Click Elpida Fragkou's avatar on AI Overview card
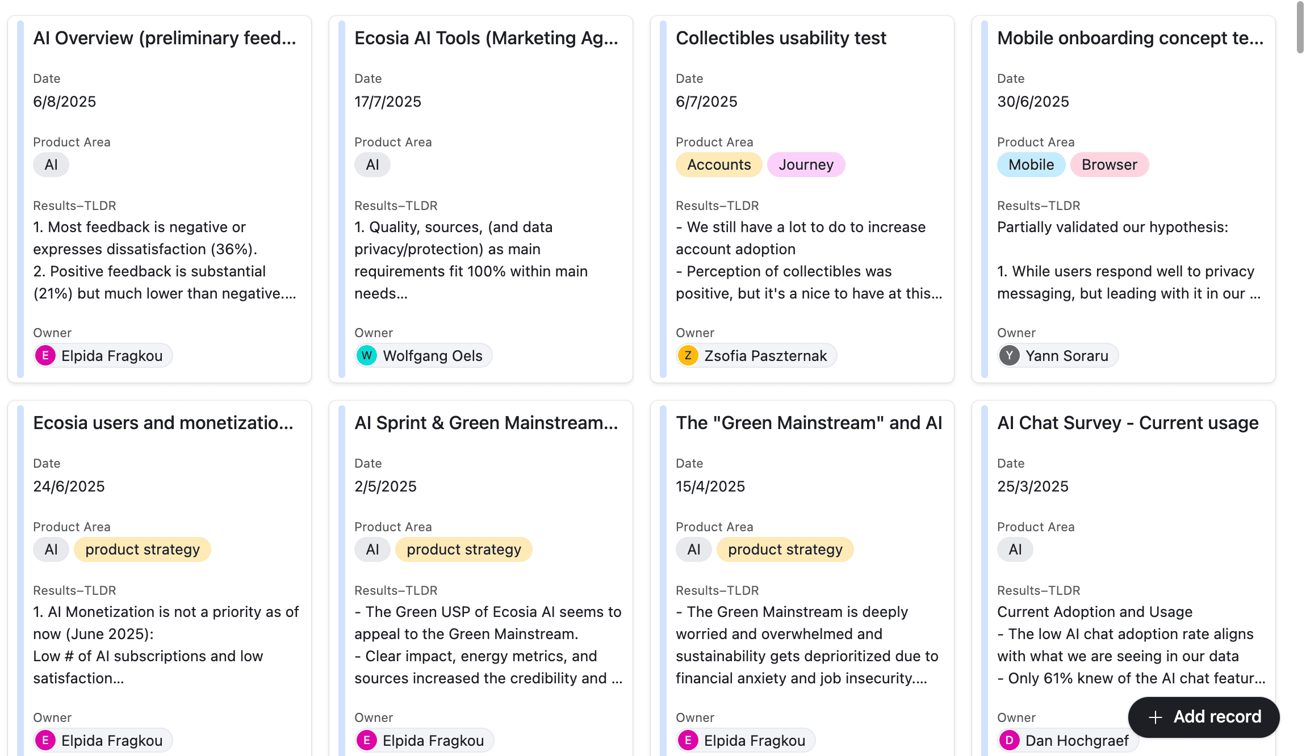Viewport: 1306px width, 756px height. tap(45, 356)
